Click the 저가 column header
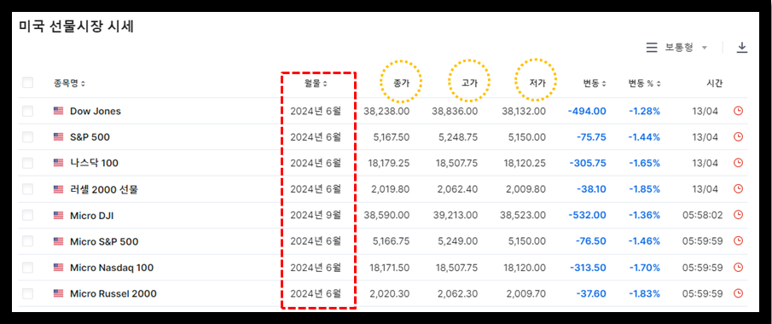This screenshot has width=772, height=324. (x=537, y=84)
